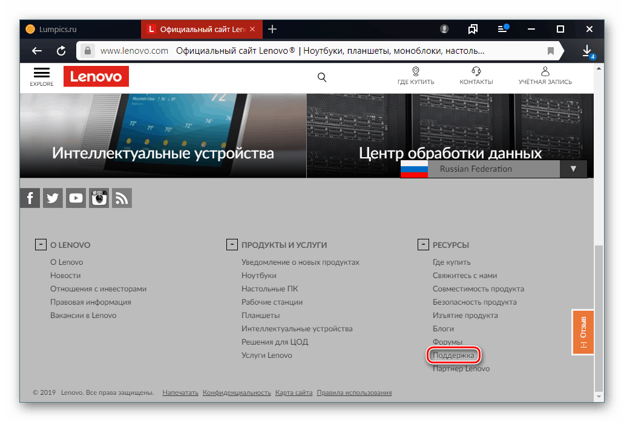Collapse the О LENOVO footer section
The width and height of the screenshot is (624, 422).
(41, 244)
